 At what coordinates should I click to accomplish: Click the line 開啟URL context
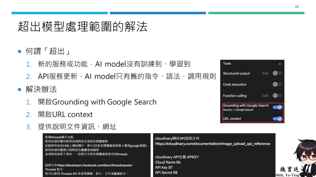[65, 114]
